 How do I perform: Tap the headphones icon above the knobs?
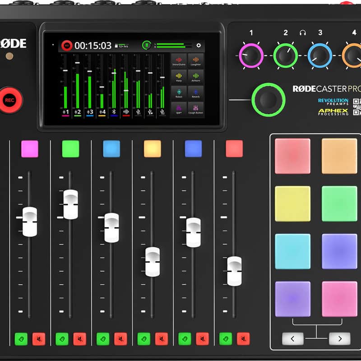pos(303,32)
